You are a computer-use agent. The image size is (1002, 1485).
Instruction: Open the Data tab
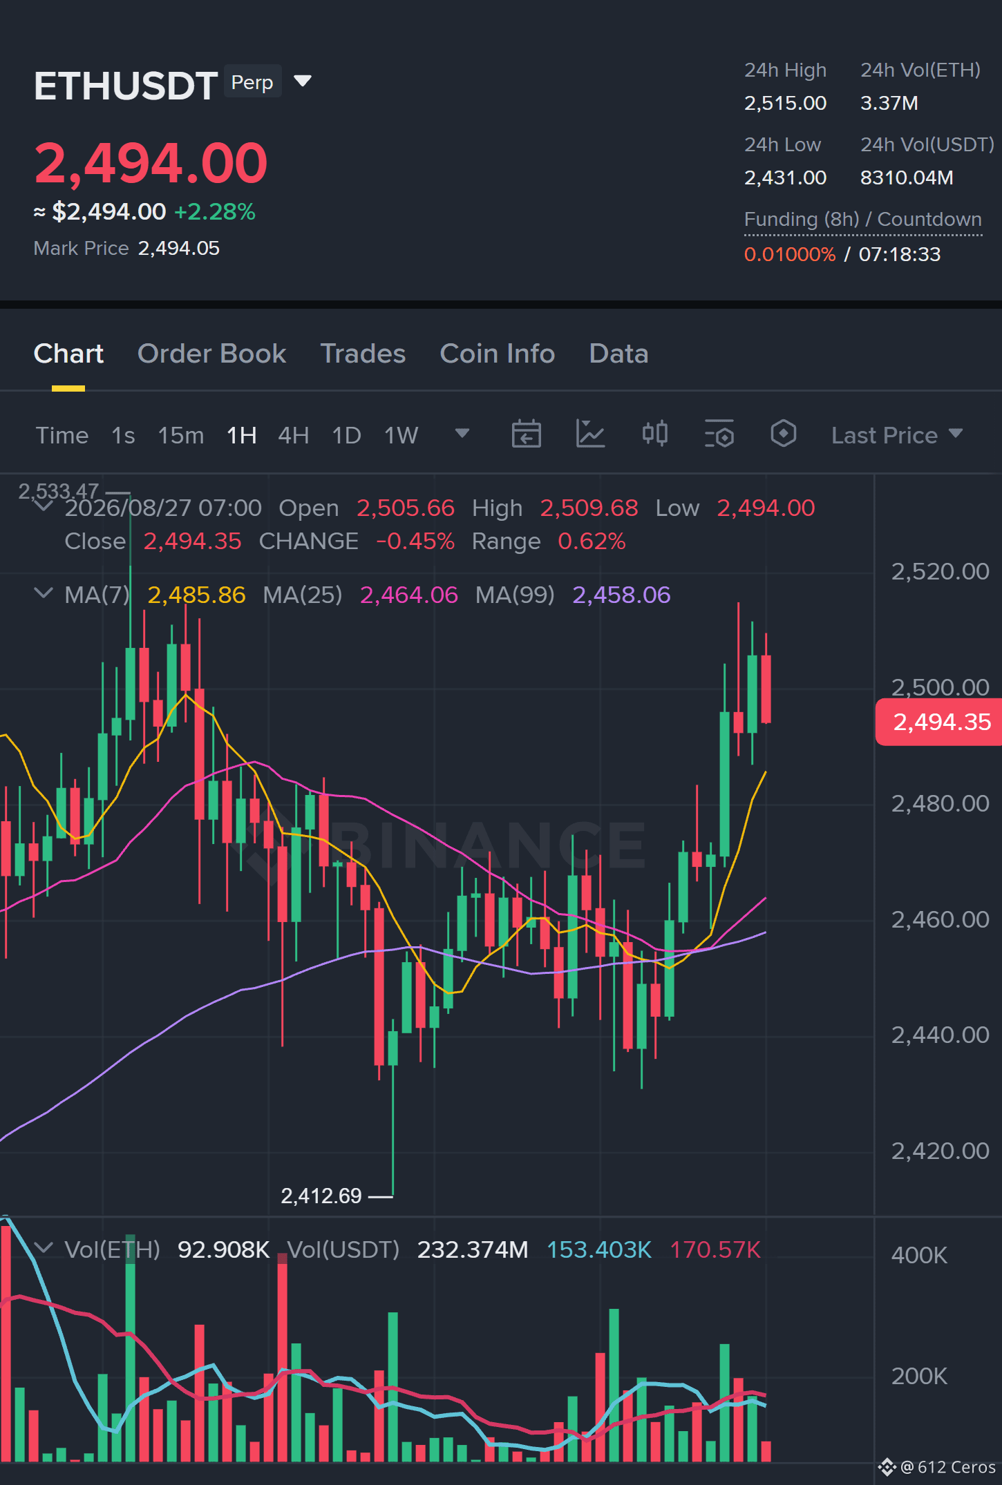pos(618,354)
